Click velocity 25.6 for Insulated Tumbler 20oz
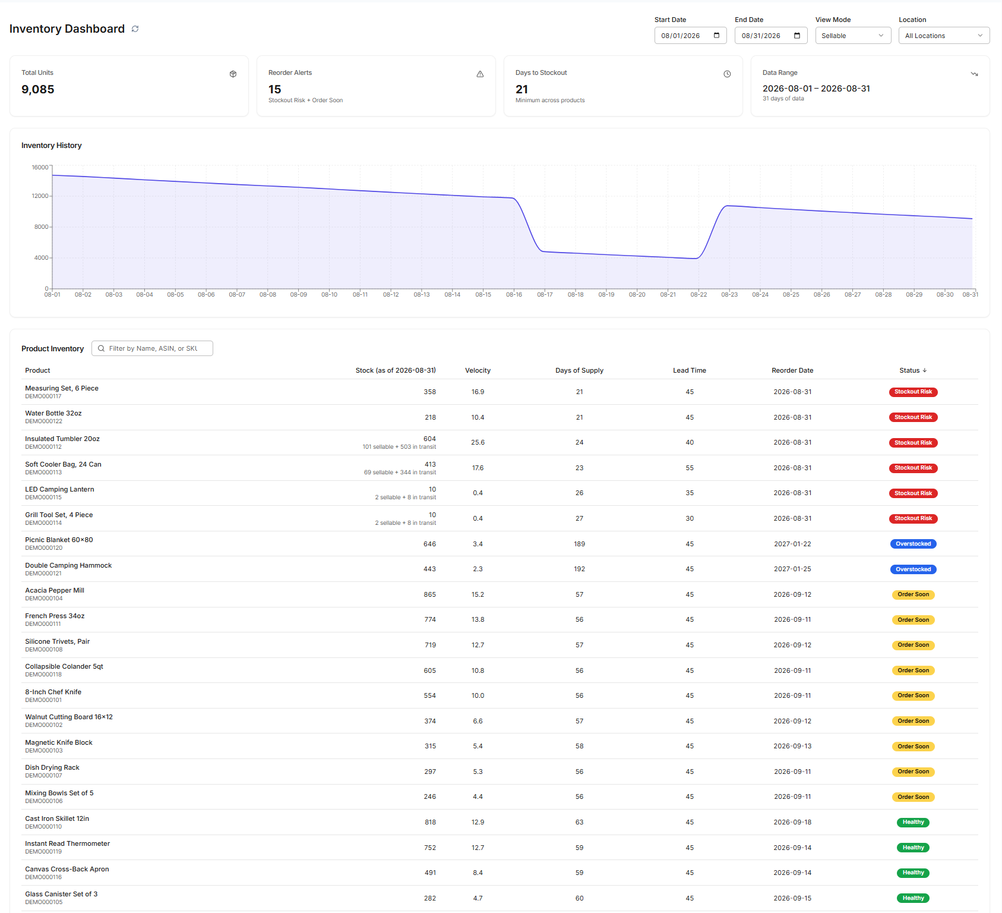The image size is (1002, 913). 478,443
